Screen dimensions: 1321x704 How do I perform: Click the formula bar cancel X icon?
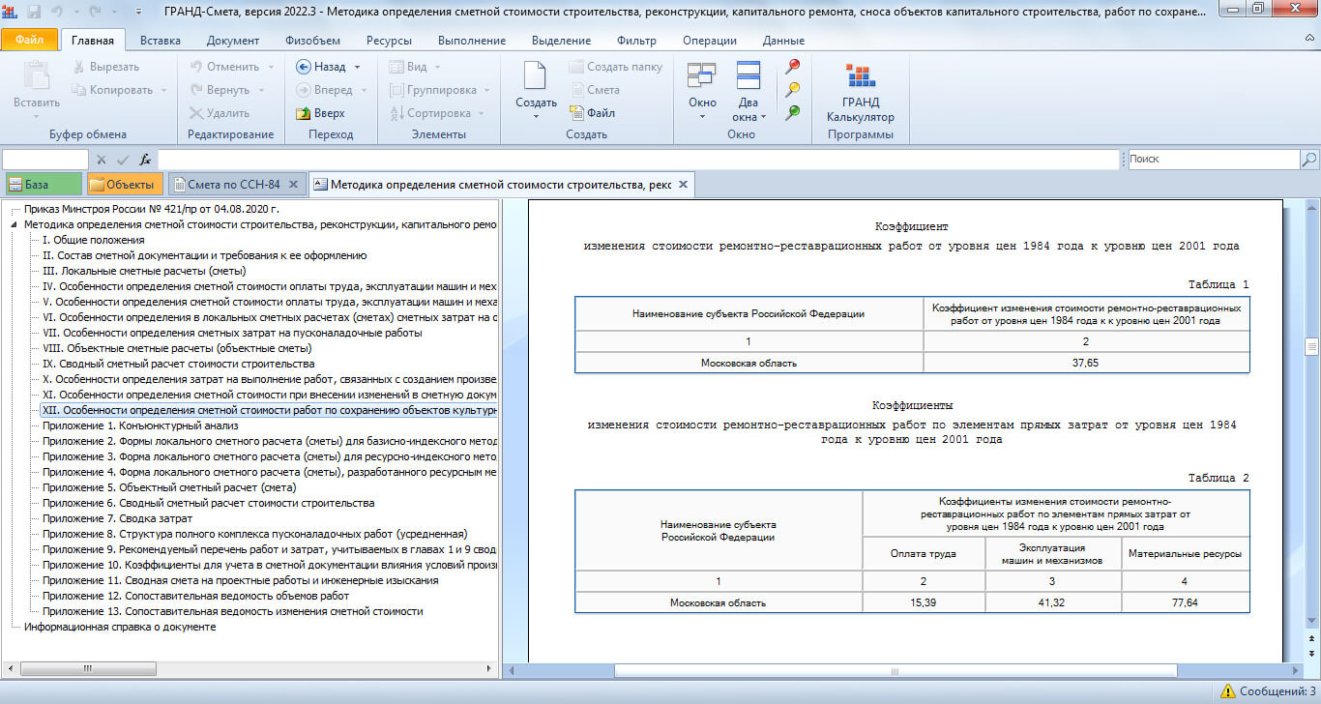coord(101,160)
